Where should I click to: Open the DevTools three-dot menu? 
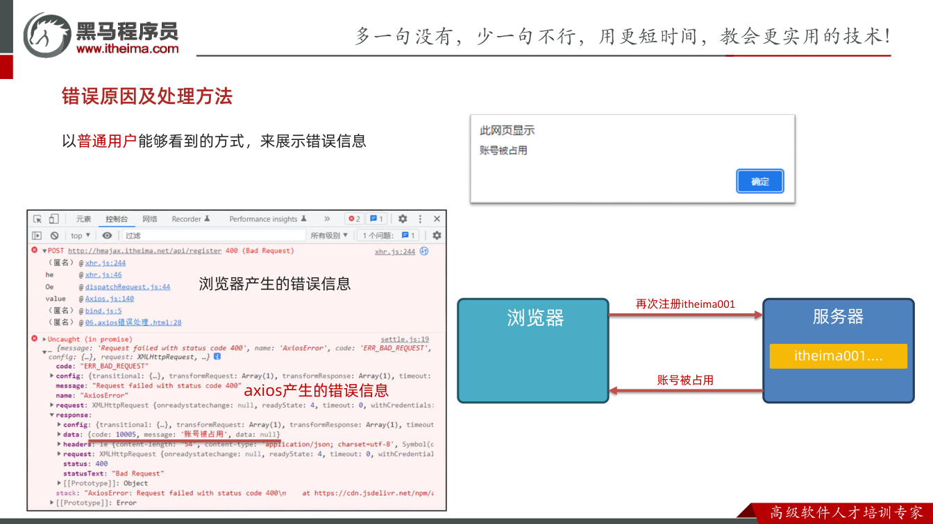click(x=419, y=219)
